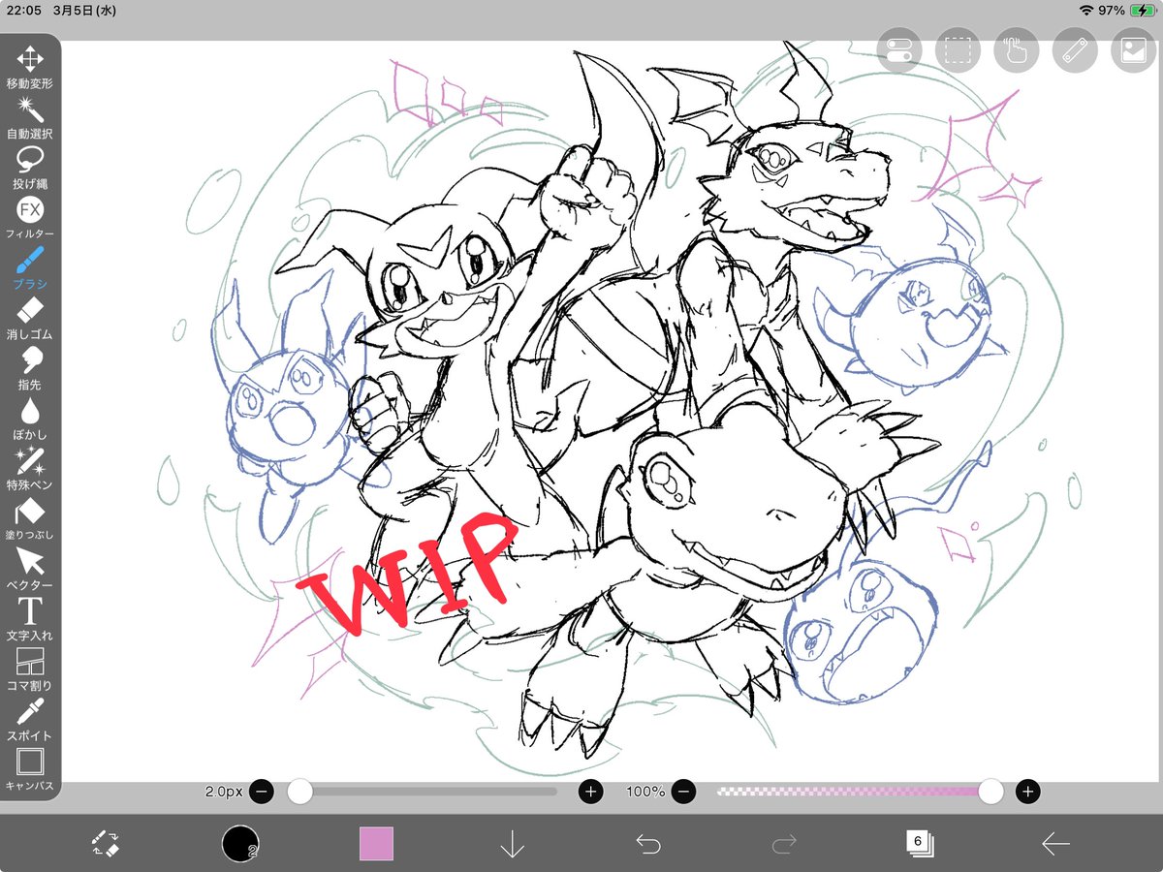
Task: Select the ベクター vector tool
Action: point(30,570)
